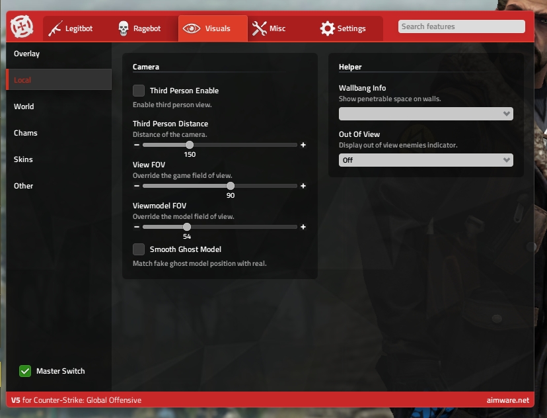The image size is (547, 418).
Task: Toggle the Smooth Ghost Model checkbox
Action: pos(139,249)
